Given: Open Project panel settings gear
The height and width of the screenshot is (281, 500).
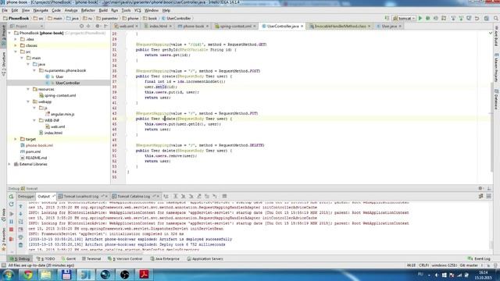Looking at the screenshot, I should 98,26.
